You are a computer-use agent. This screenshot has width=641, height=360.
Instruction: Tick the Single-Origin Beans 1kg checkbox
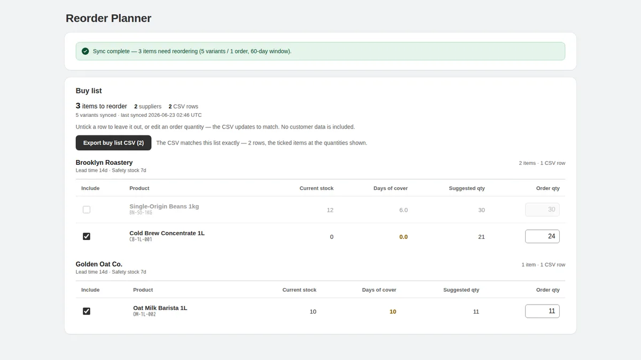coord(87,210)
